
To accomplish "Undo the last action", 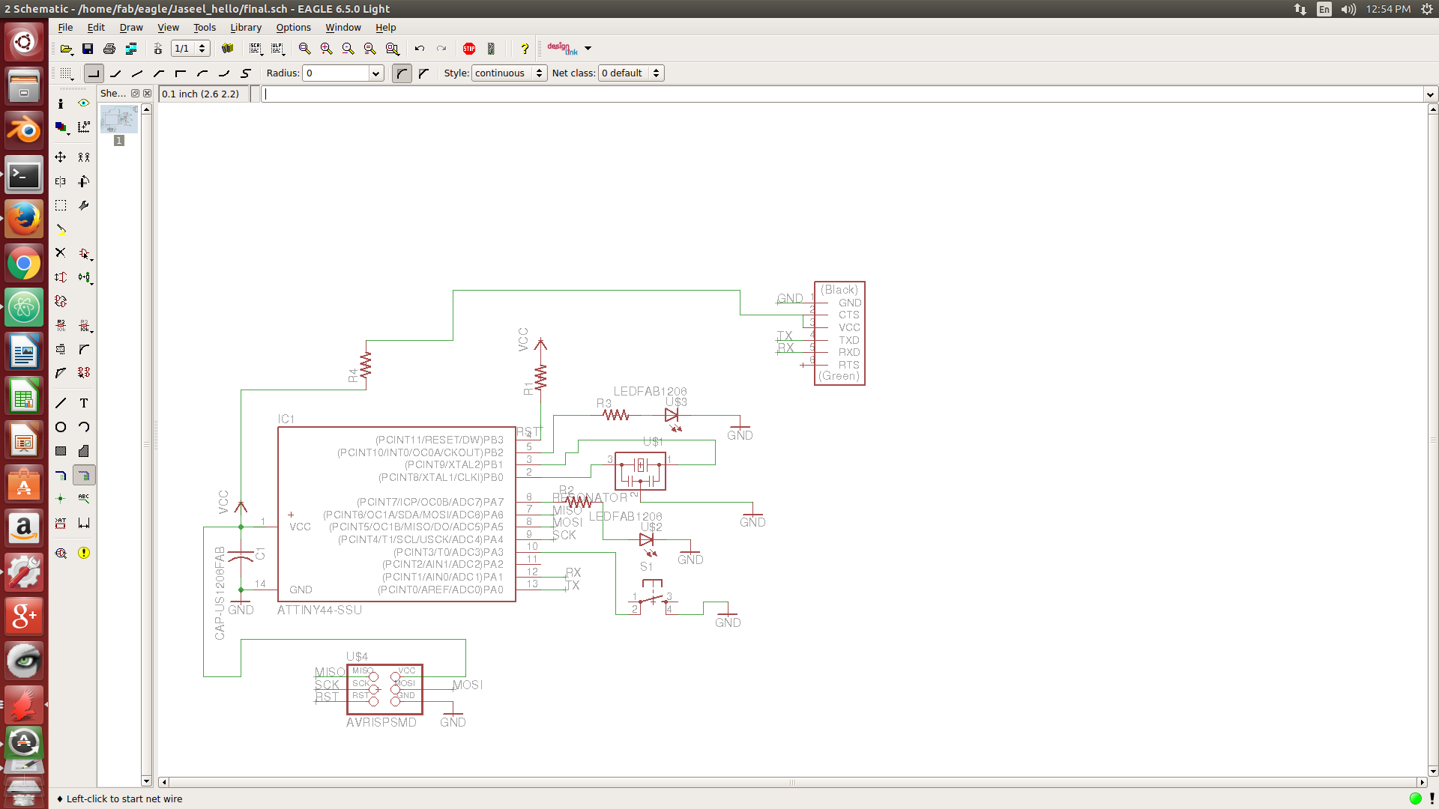I will (x=420, y=49).
